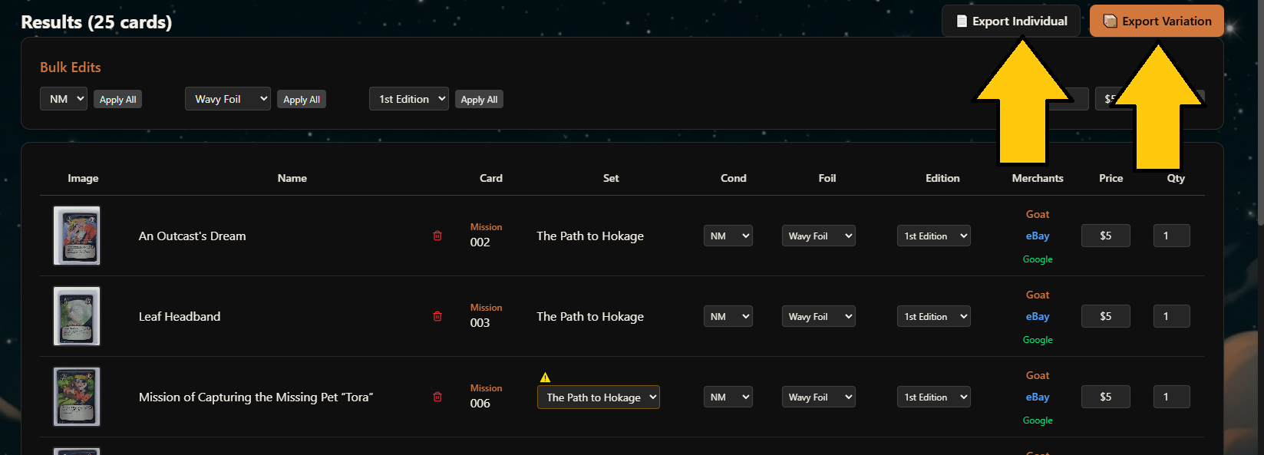Open set dropdown for Missing Pet Tora card
Image resolution: width=1264 pixels, height=455 pixels.
(598, 397)
